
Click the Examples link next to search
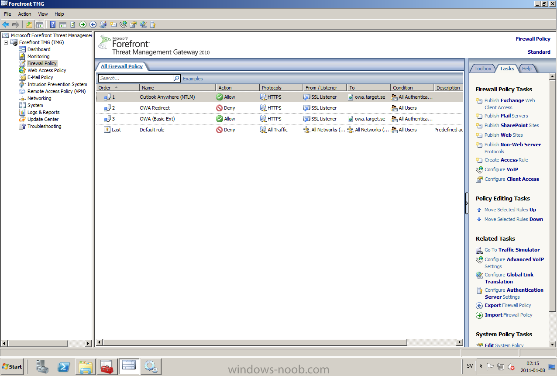click(193, 79)
